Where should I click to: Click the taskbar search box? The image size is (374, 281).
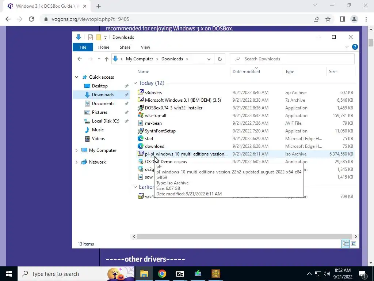click(76, 274)
